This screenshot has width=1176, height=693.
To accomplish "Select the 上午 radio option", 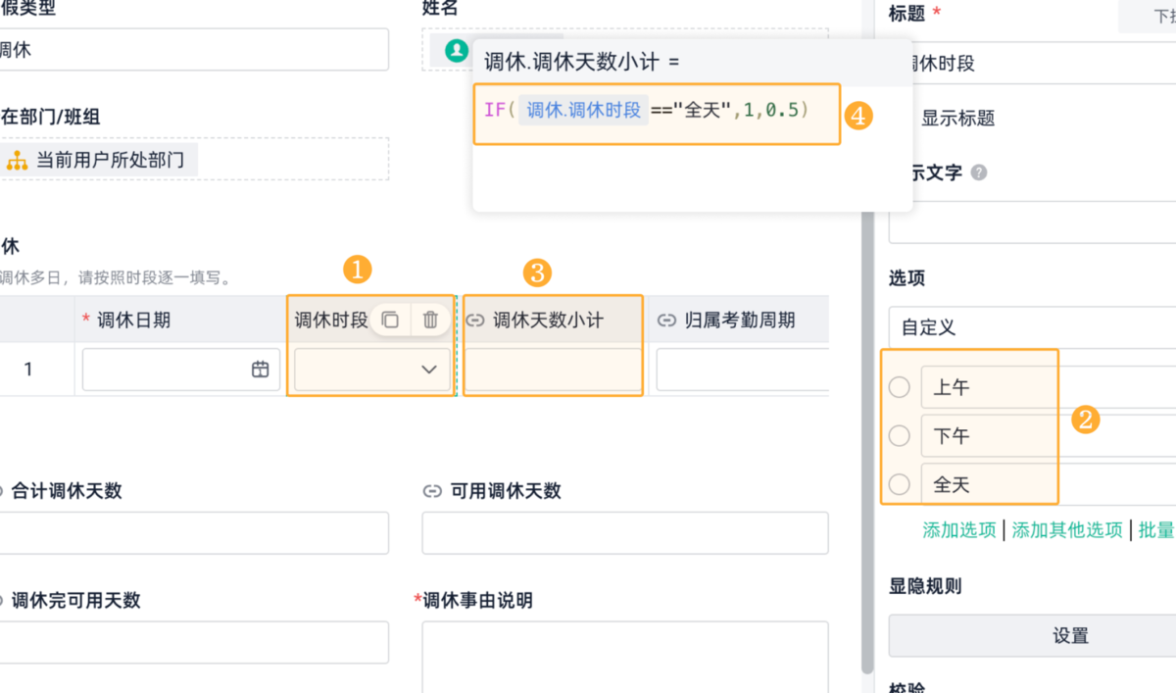I will (x=899, y=387).
